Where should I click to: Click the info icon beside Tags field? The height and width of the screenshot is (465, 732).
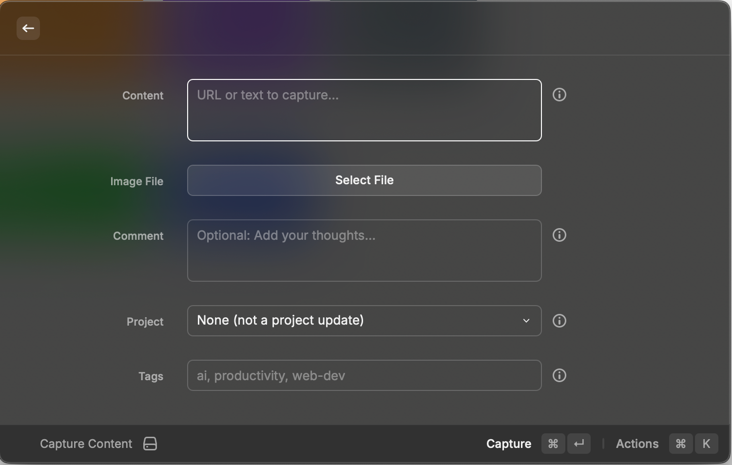[559, 375]
